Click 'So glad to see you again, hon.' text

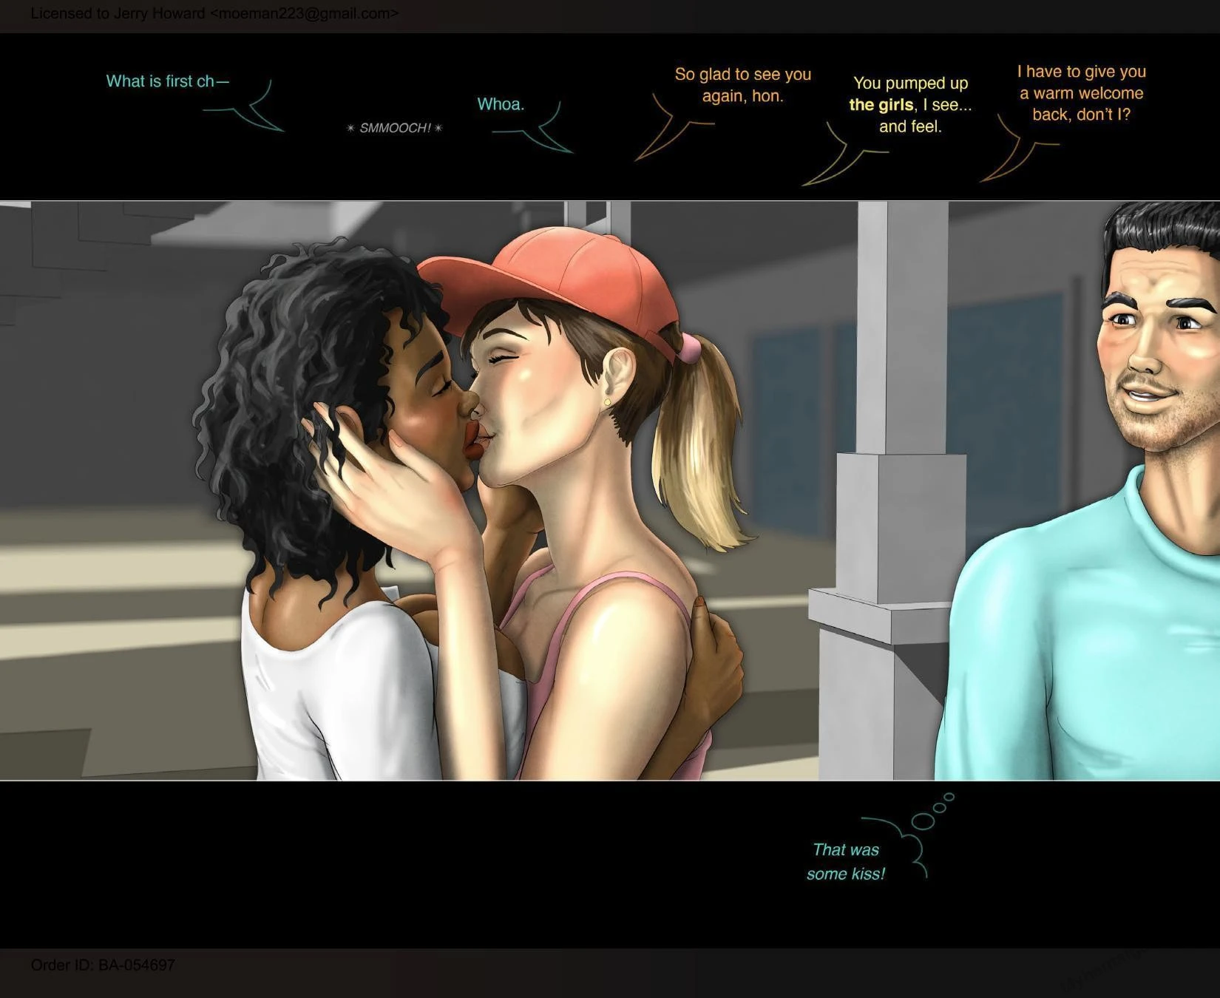(742, 85)
